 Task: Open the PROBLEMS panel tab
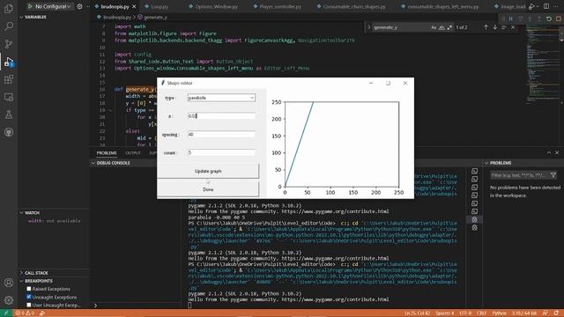[x=107, y=152]
